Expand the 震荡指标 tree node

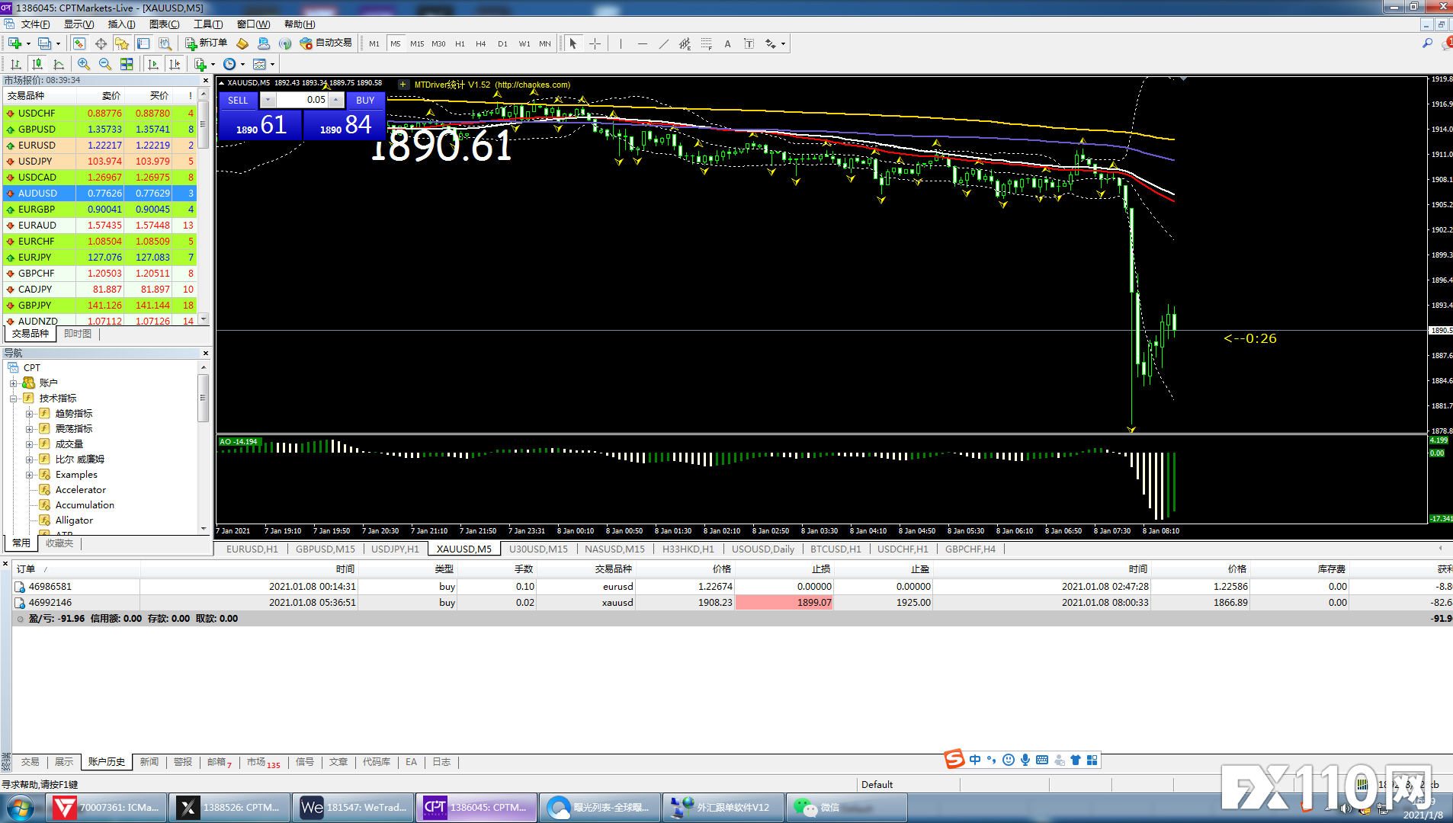coord(29,429)
